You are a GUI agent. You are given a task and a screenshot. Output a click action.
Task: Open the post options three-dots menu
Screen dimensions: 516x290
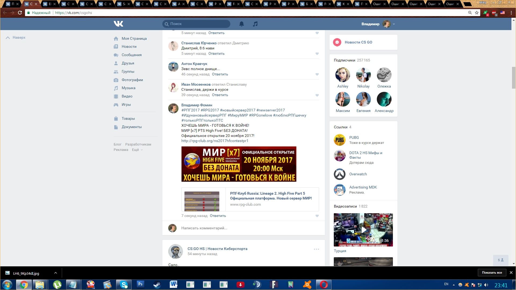click(316, 249)
